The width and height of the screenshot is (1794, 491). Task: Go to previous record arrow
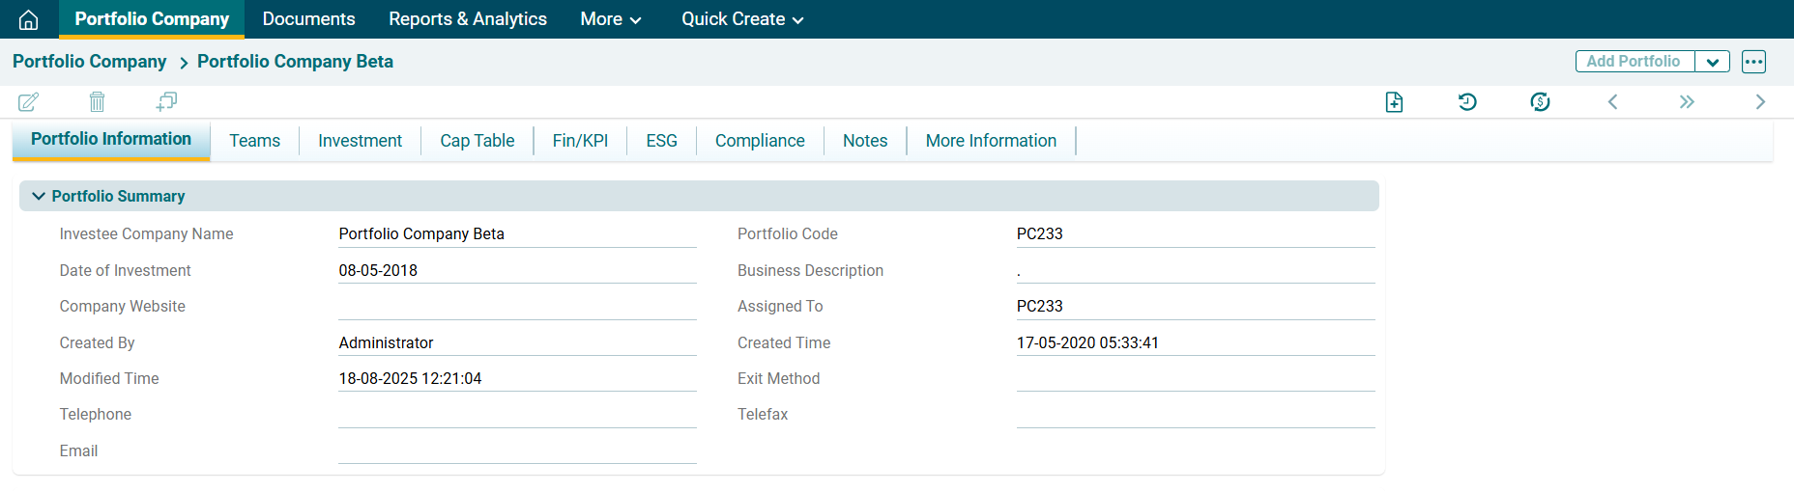coord(1612,102)
